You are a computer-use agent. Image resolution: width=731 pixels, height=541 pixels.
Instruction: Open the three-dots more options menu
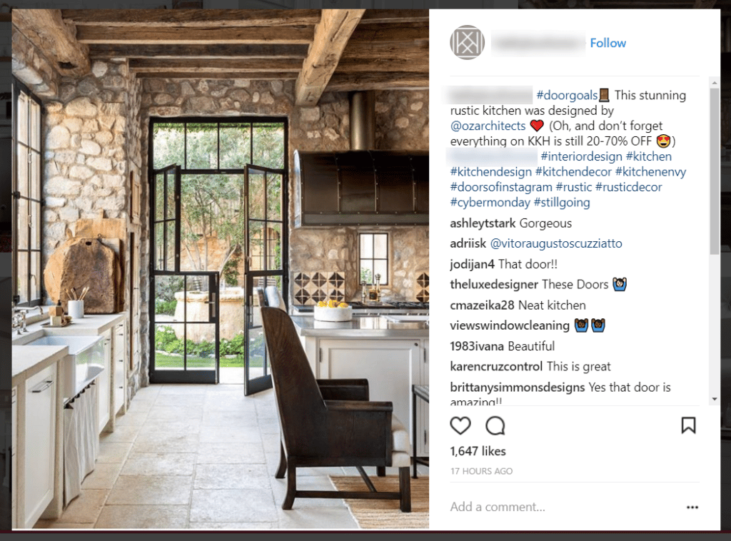tap(692, 507)
